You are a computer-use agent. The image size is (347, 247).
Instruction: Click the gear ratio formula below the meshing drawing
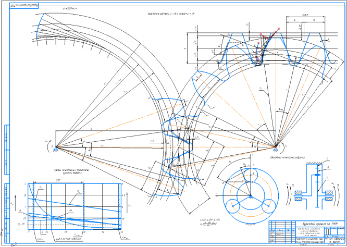[x=210, y=222]
